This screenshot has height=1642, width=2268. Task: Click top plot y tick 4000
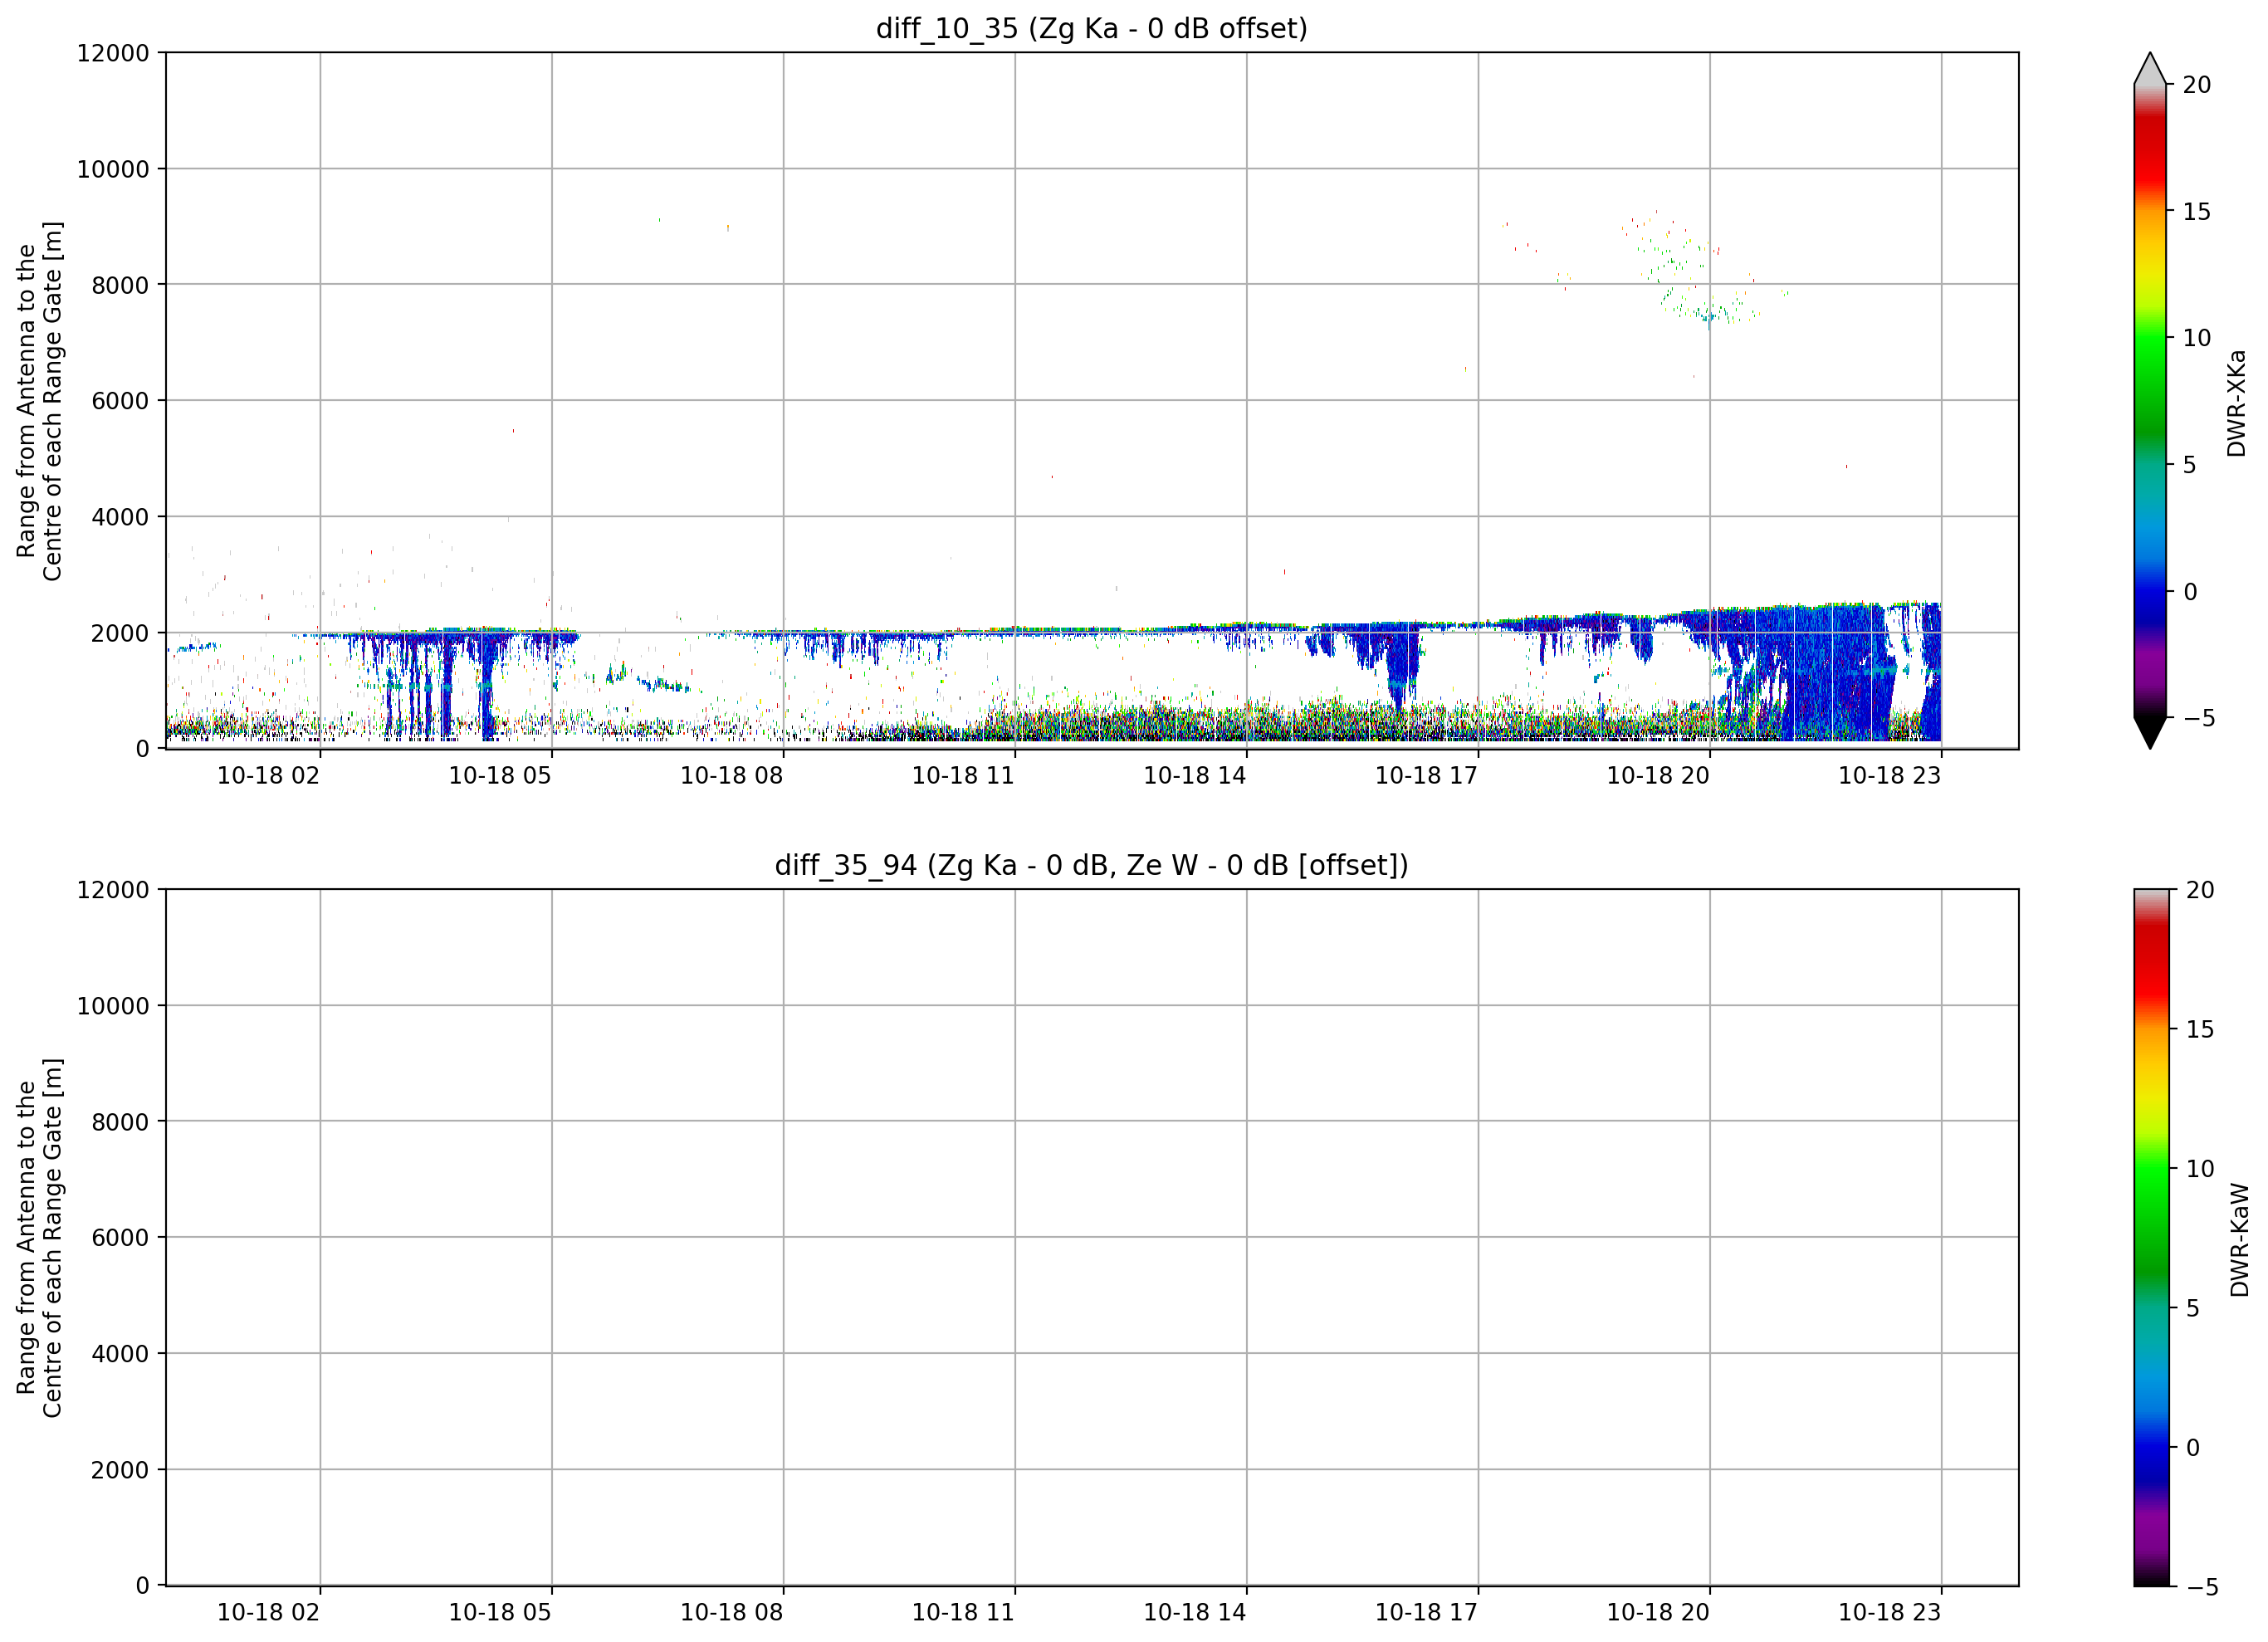120,517
